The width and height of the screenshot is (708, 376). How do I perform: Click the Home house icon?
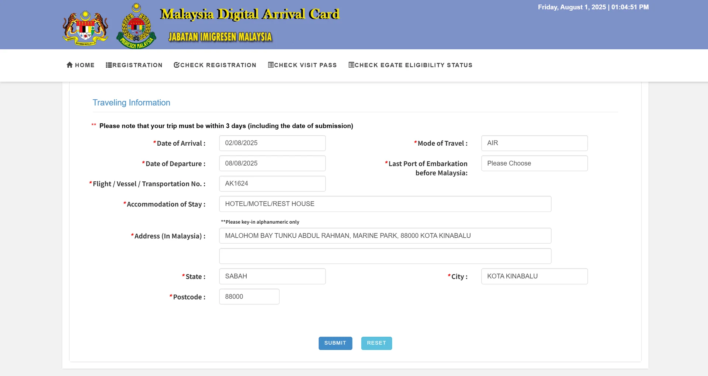click(x=70, y=65)
